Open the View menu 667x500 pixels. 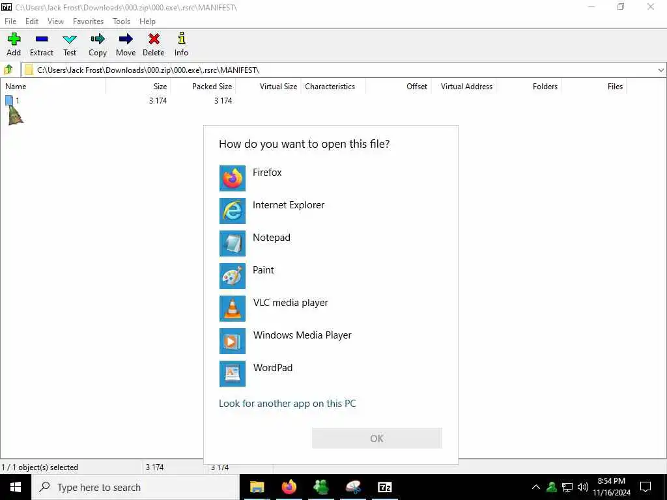click(x=56, y=21)
